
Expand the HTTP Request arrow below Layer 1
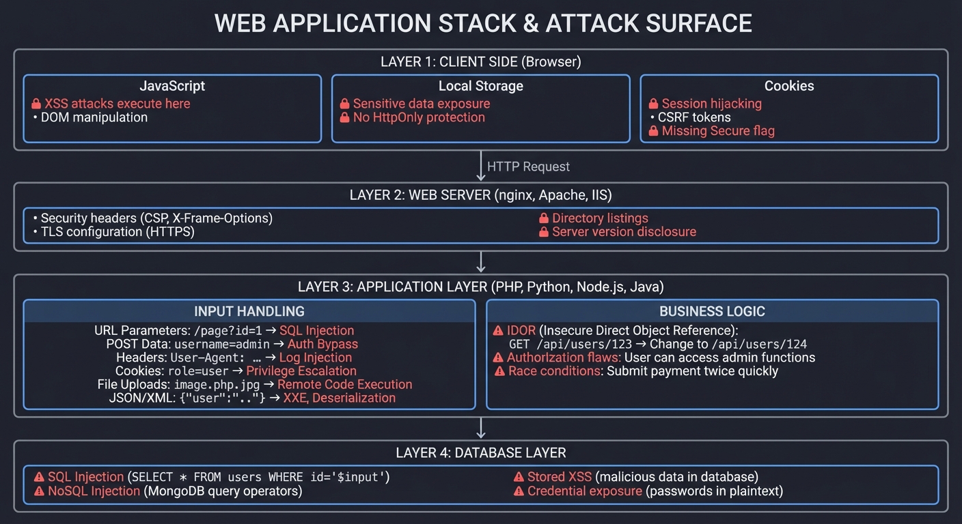(x=481, y=166)
